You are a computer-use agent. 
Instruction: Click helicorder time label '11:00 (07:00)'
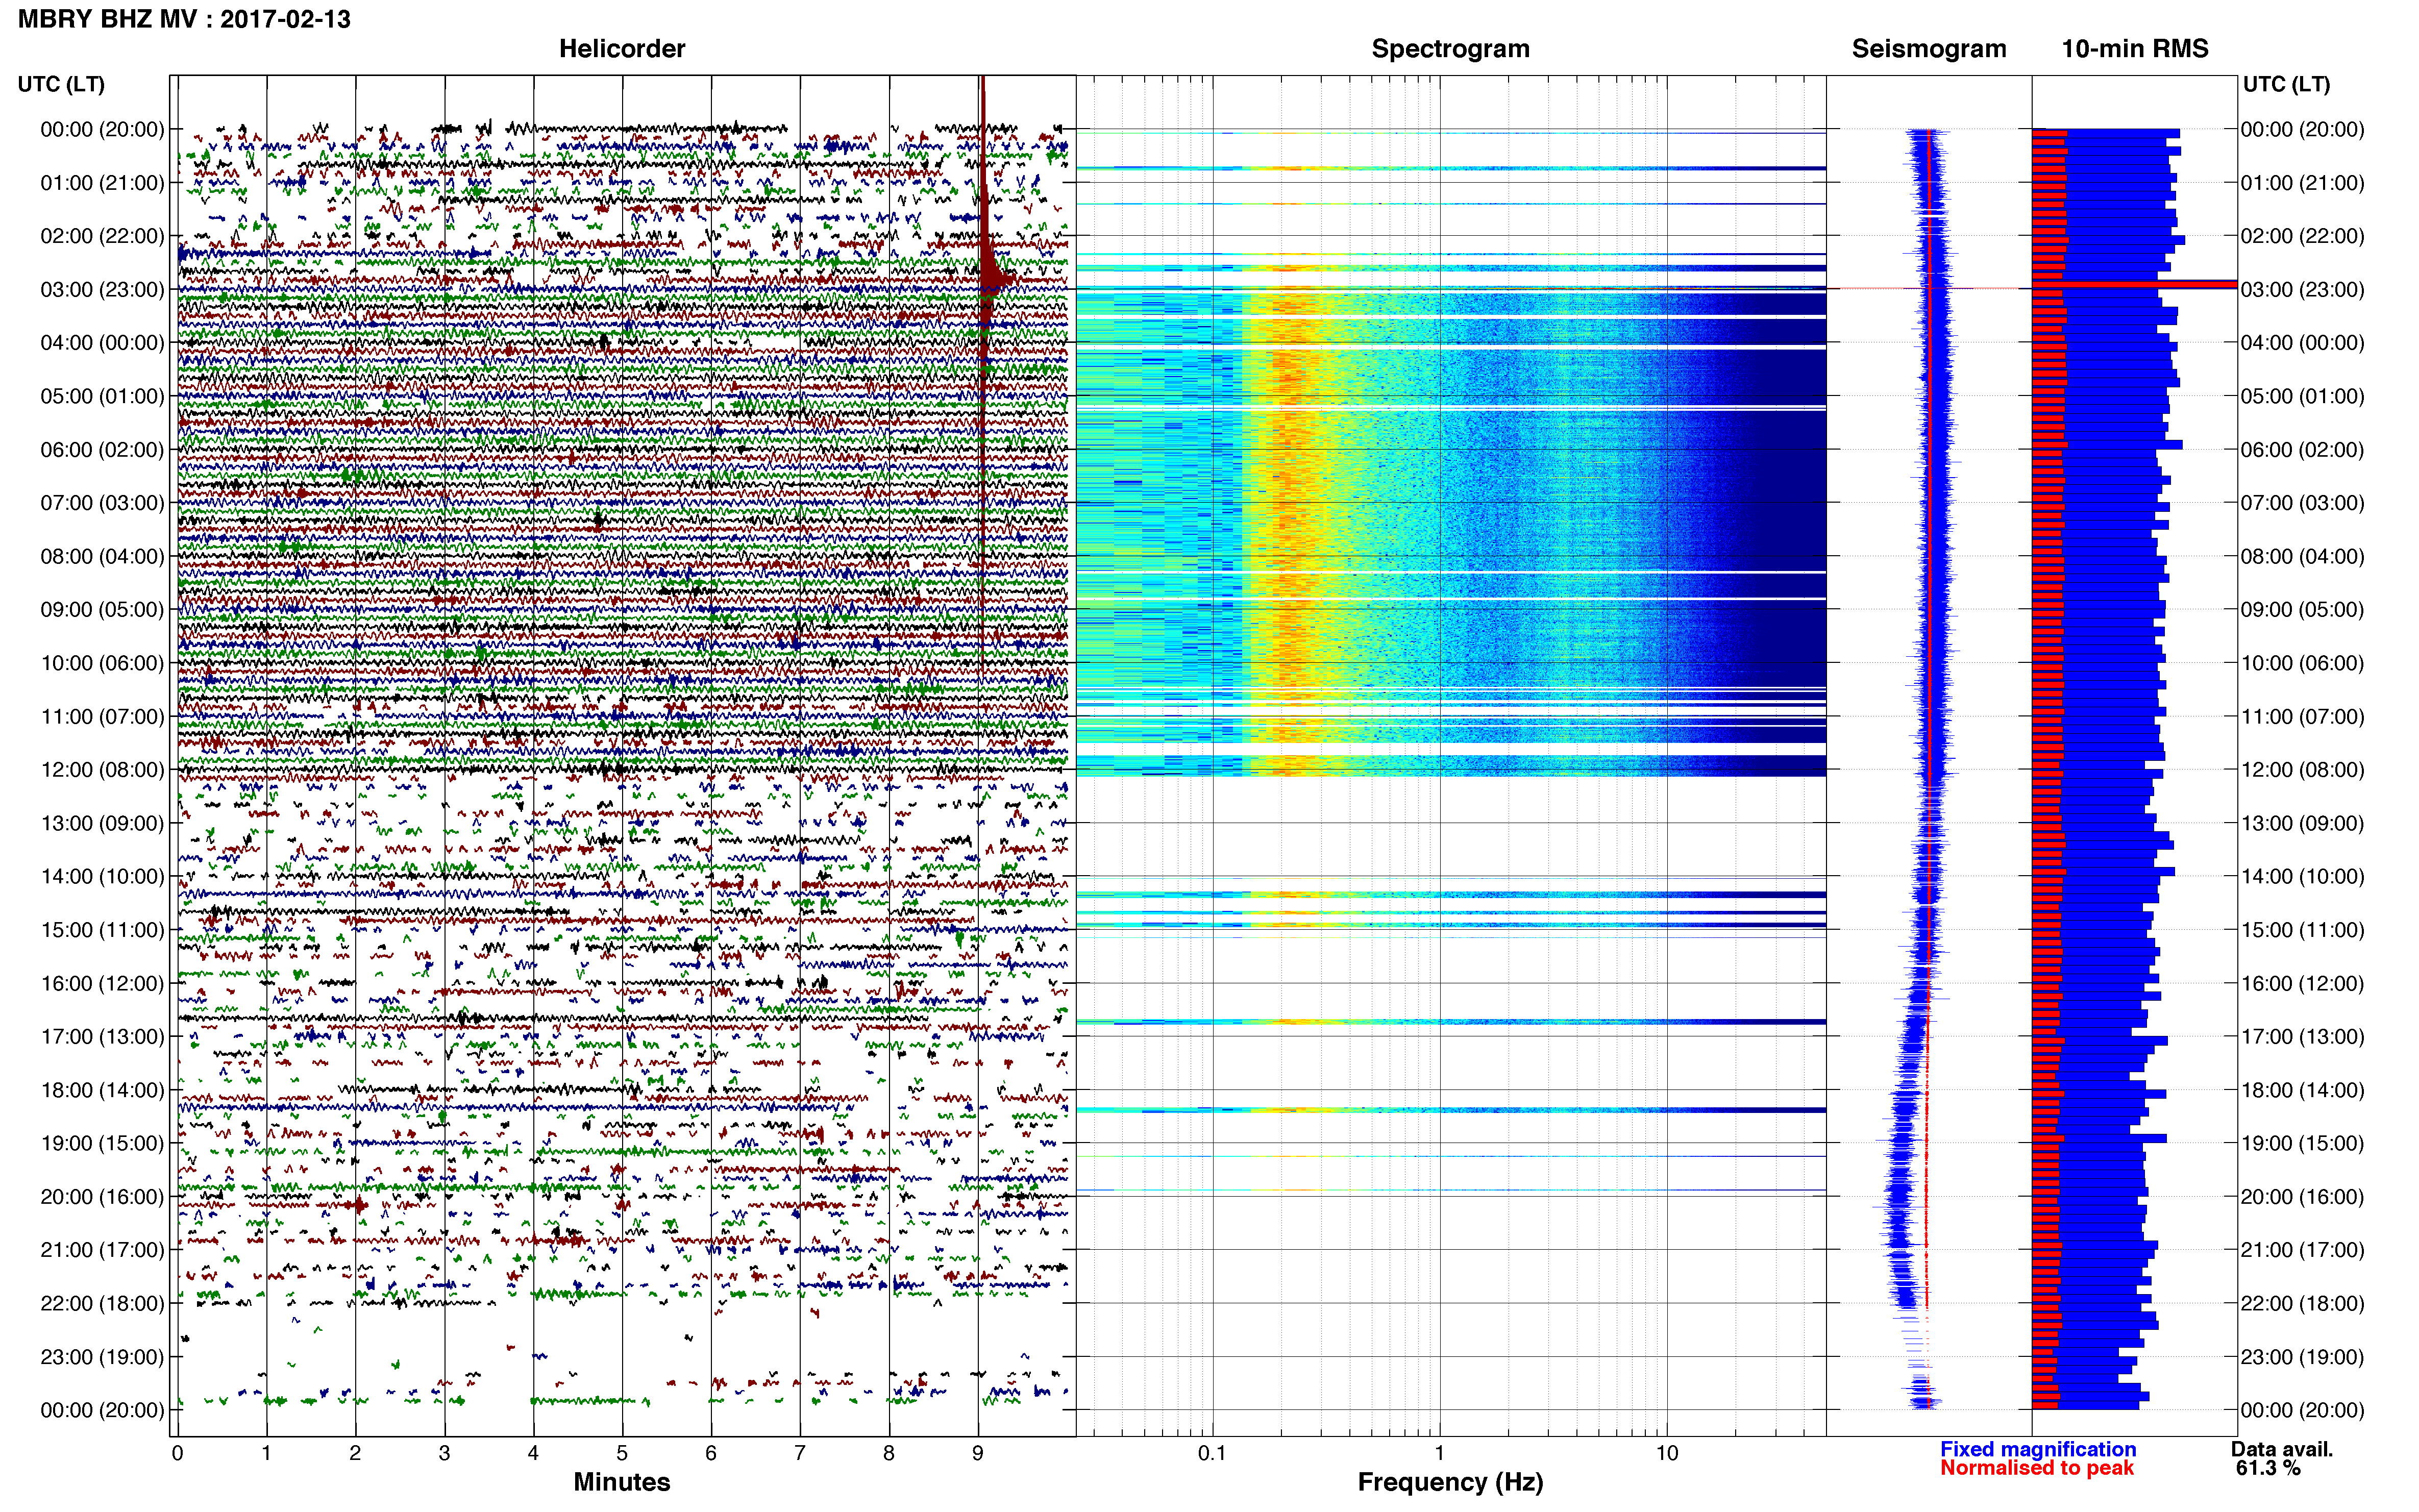(102, 717)
